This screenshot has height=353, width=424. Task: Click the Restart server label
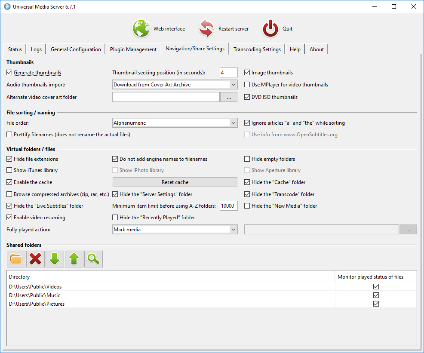[234, 29]
